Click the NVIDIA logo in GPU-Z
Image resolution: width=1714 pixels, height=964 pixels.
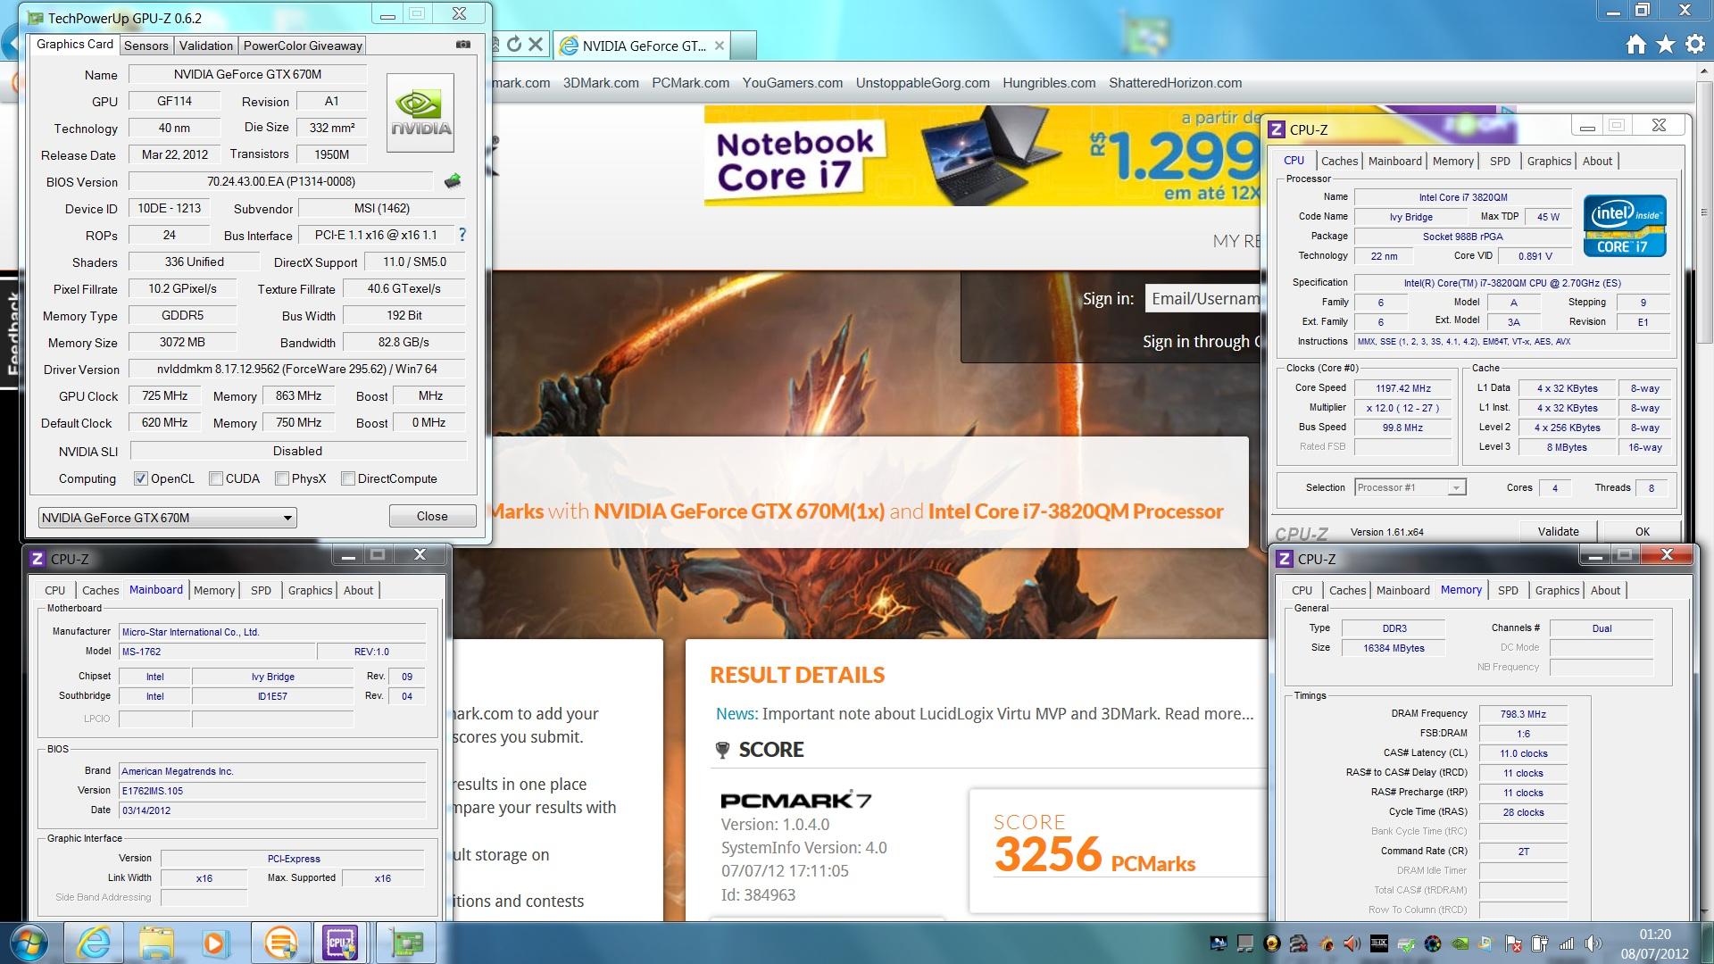[420, 112]
